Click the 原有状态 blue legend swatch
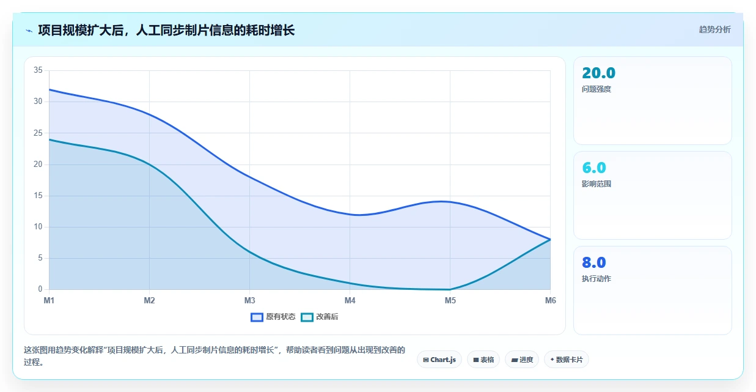This screenshot has width=756, height=392. pyautogui.click(x=257, y=317)
